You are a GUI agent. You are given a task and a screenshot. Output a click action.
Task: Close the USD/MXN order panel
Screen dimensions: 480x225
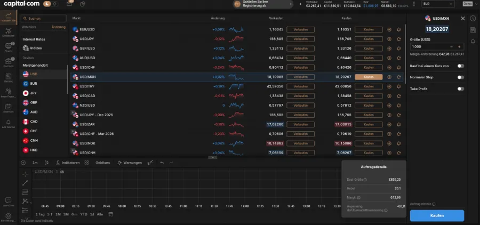pos(463,18)
